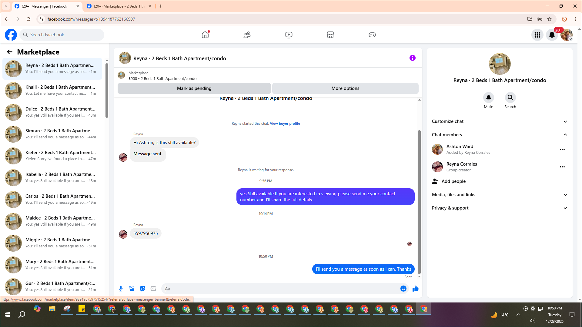Click the sticker picker icon
Image resolution: width=582 pixels, height=327 pixels.
pos(142,289)
